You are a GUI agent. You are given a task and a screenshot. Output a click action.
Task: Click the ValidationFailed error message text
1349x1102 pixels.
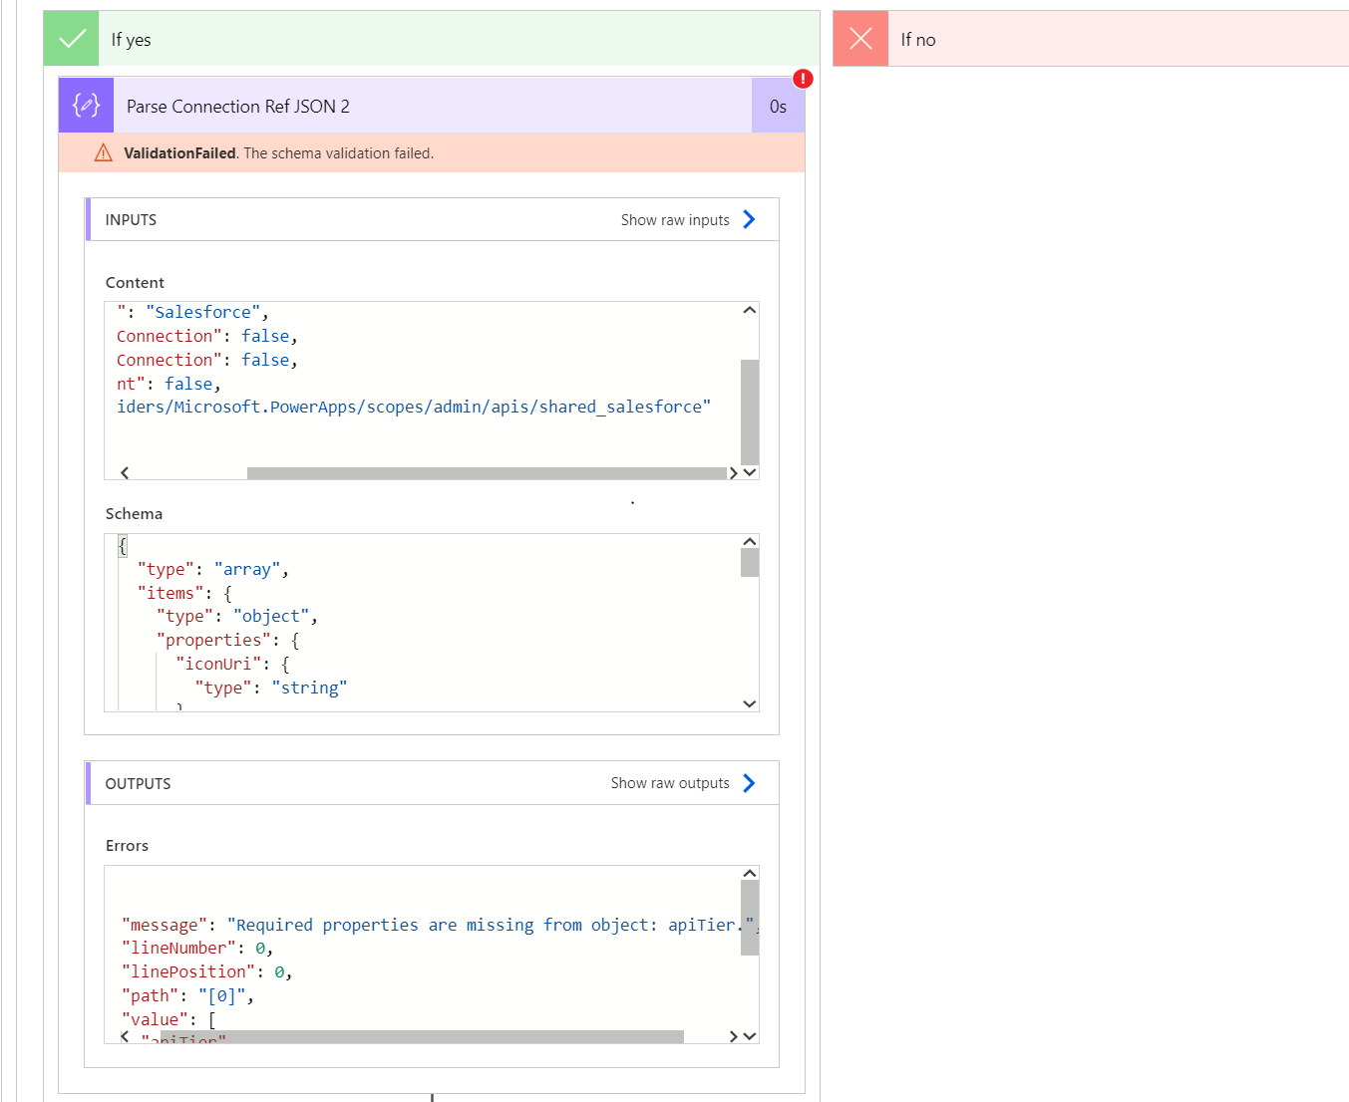(279, 153)
